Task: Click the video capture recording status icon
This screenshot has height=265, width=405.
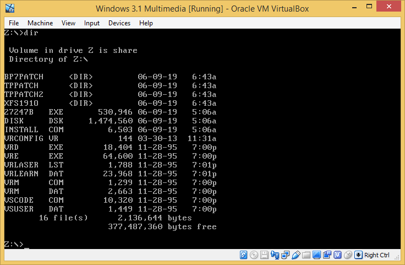Action: tap(327, 255)
